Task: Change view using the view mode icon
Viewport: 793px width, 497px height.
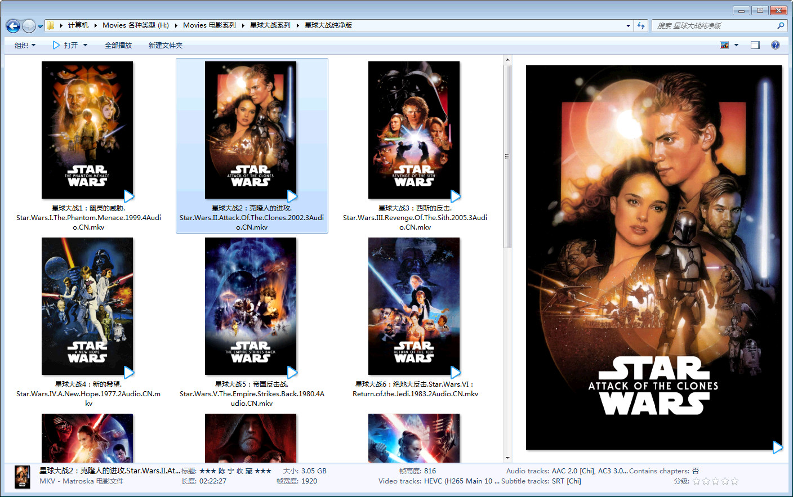Action: coord(724,45)
